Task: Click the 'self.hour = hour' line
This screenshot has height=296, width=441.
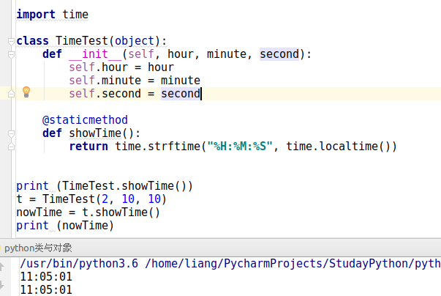Action: pyautogui.click(x=121, y=67)
